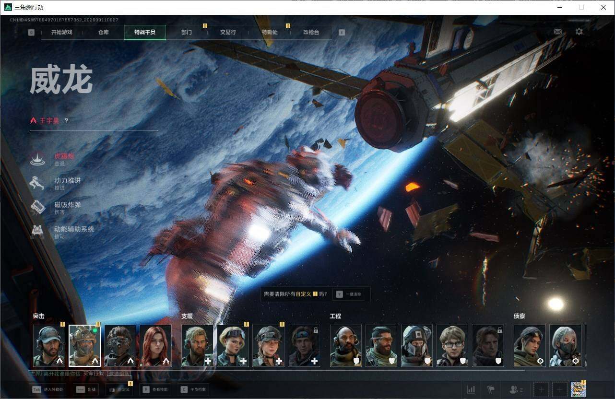Select the helmeted assault operator 威龙 portrait
615x399 pixels.
point(84,346)
